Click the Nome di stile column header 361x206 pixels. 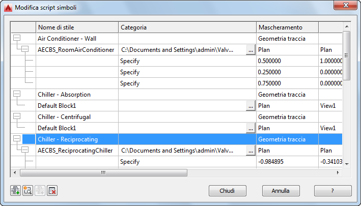point(77,27)
